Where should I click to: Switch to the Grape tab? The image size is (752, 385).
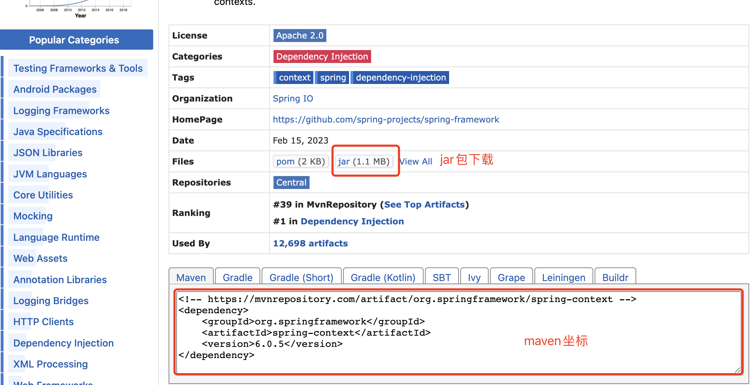click(511, 276)
